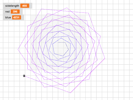Image resolution: width=133 pixels, height=100 pixels.
Task: Click the thick magenta final line segment
Action: tap(88, 76)
